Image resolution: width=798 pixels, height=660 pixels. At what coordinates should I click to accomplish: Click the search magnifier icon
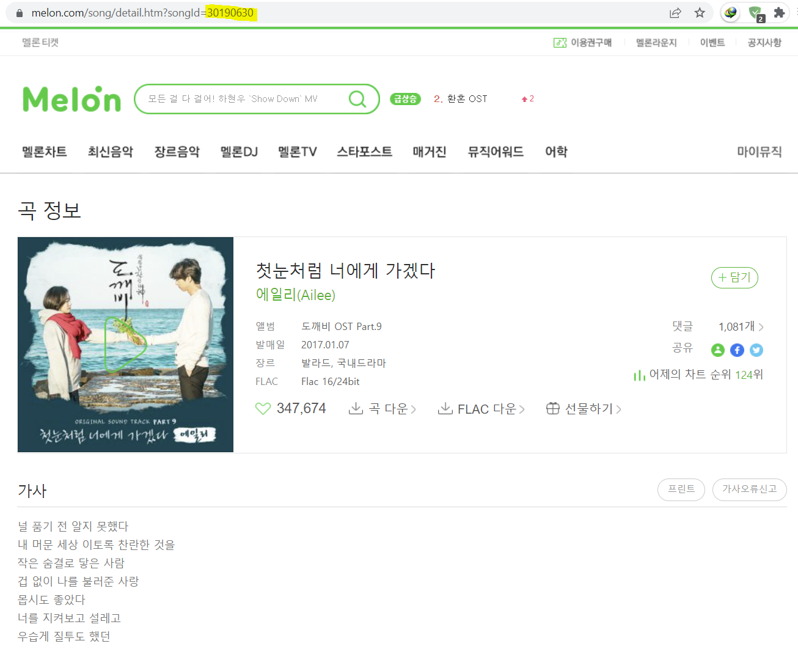357,99
